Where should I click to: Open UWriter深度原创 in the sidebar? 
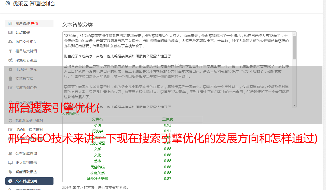(x=29, y=130)
